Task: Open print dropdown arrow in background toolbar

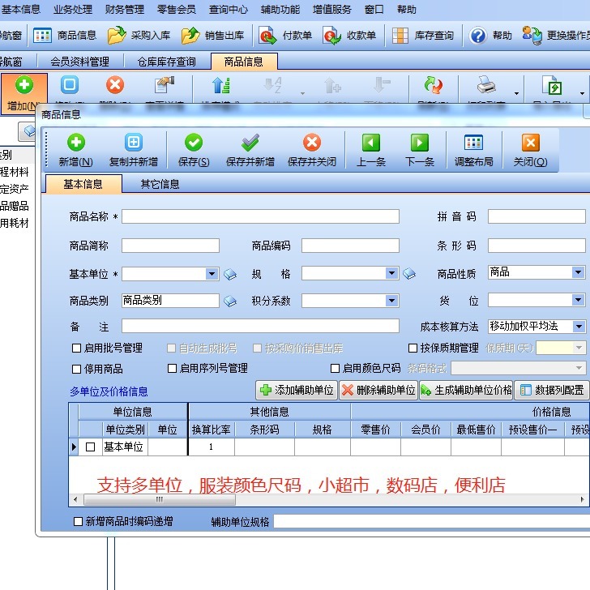Action: click(516, 93)
